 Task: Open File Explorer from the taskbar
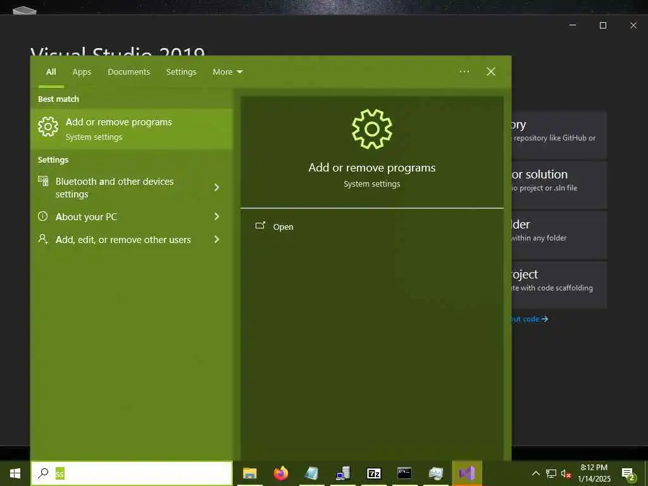click(x=249, y=473)
